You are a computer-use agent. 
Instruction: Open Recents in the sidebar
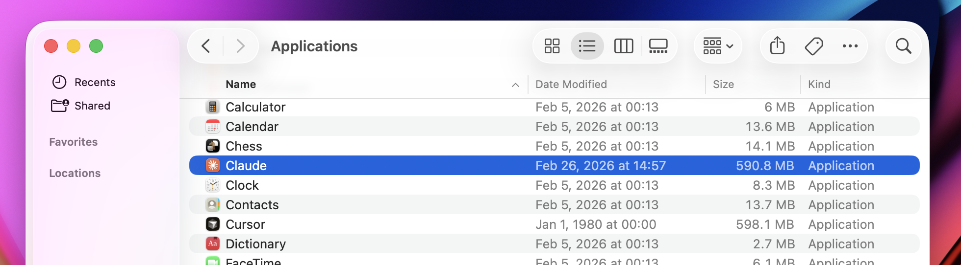coord(95,82)
